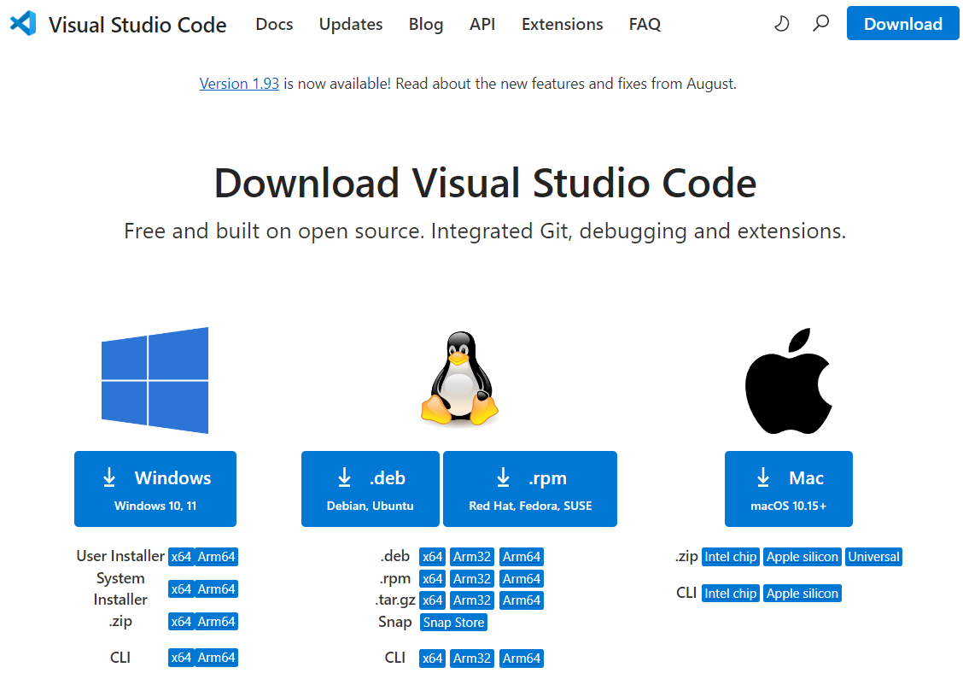
Task: Download Linux .tar.gz Arm32 archive
Action: coord(471,600)
